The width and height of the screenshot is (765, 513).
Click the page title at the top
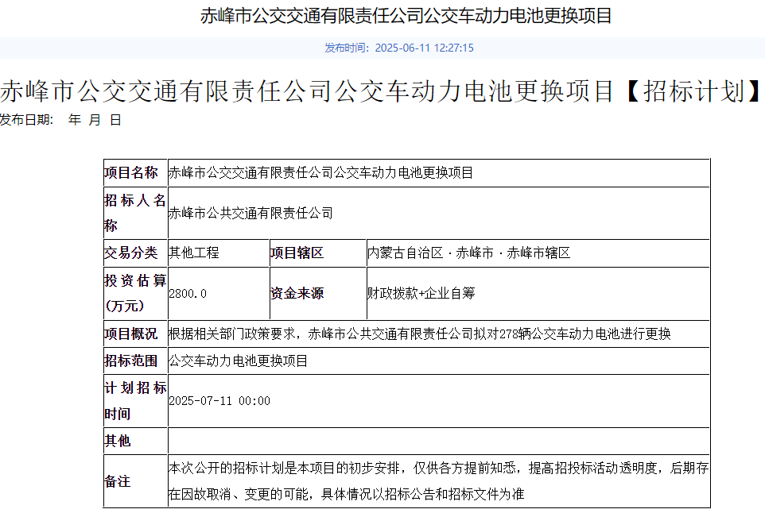click(x=406, y=16)
